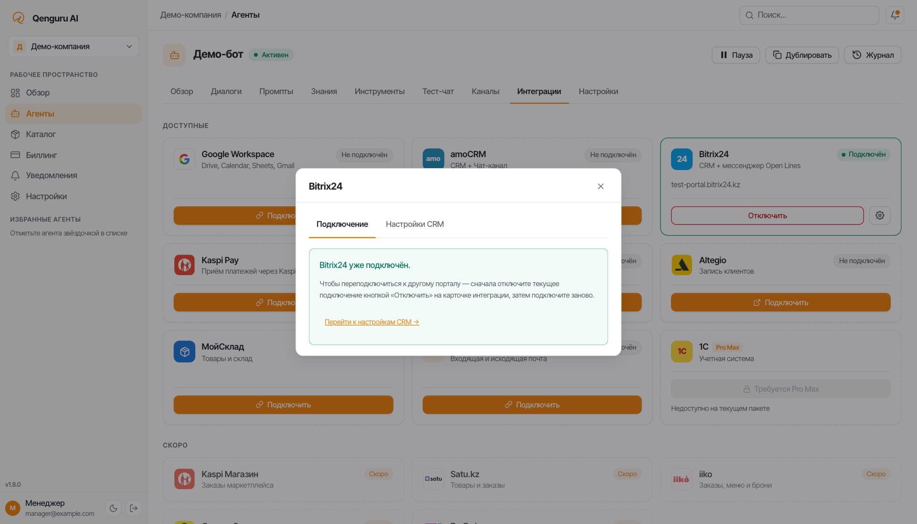Click the Менеджер user avatar

tap(13, 508)
